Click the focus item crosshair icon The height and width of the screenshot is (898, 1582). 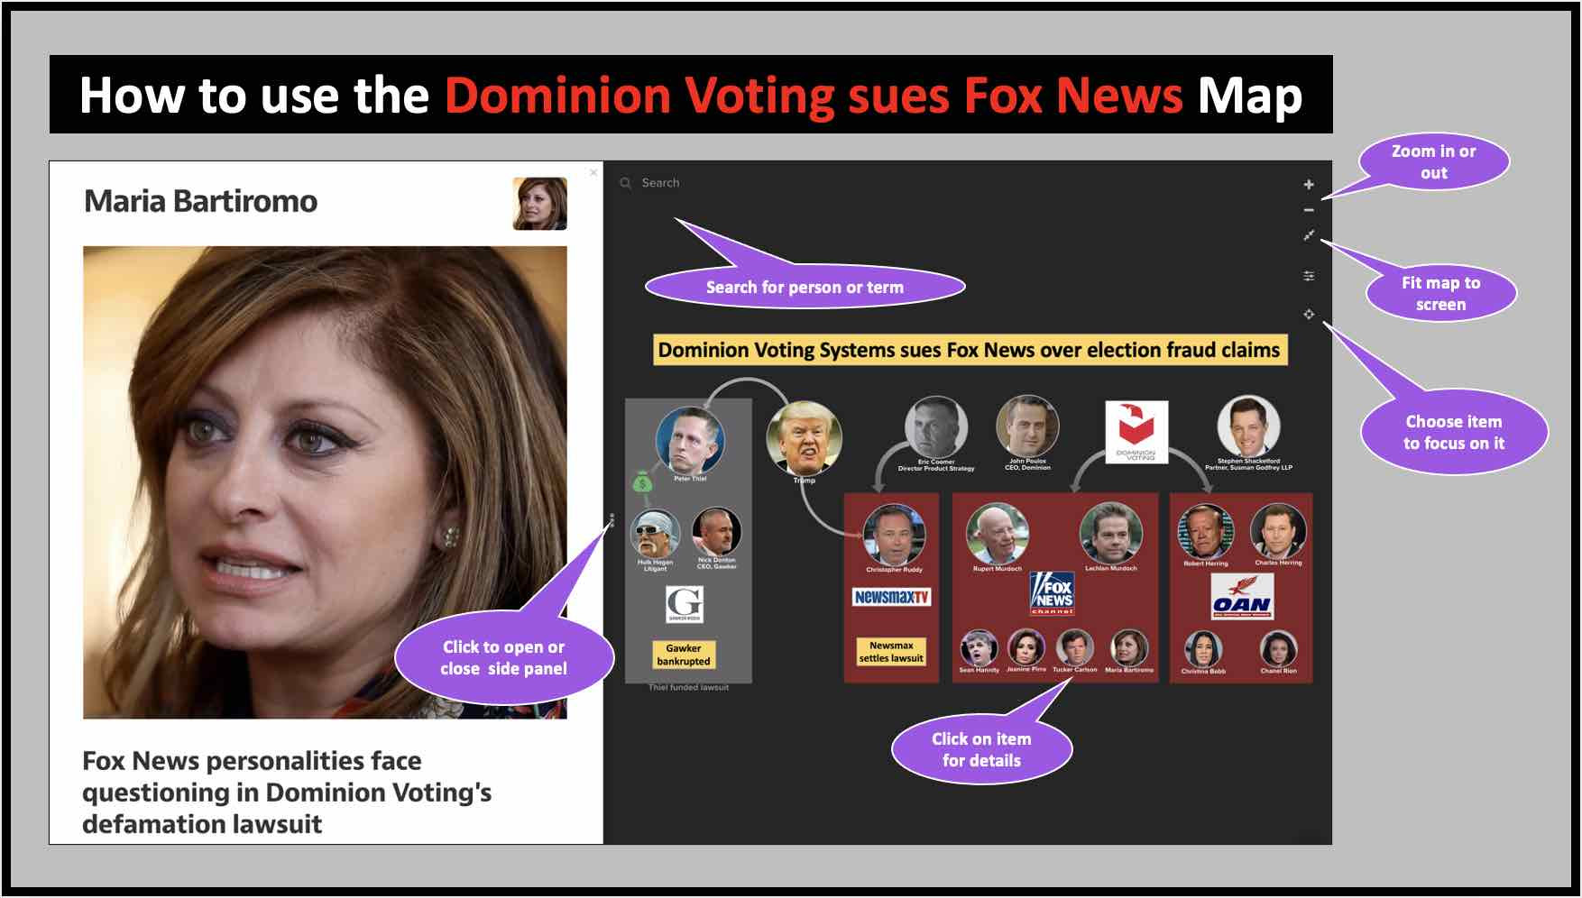click(1309, 315)
